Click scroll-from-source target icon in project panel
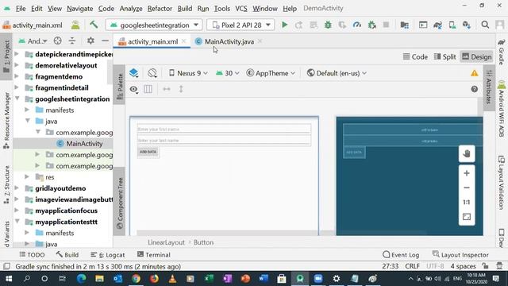This screenshot has height=286, width=508. (x=57, y=41)
